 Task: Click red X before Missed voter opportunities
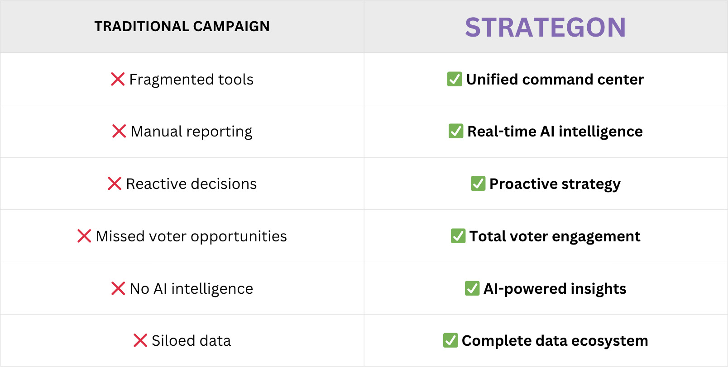84,236
